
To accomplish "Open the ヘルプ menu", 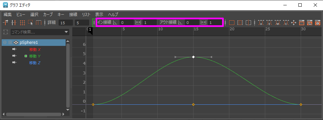I will pyautogui.click(x=113, y=15).
